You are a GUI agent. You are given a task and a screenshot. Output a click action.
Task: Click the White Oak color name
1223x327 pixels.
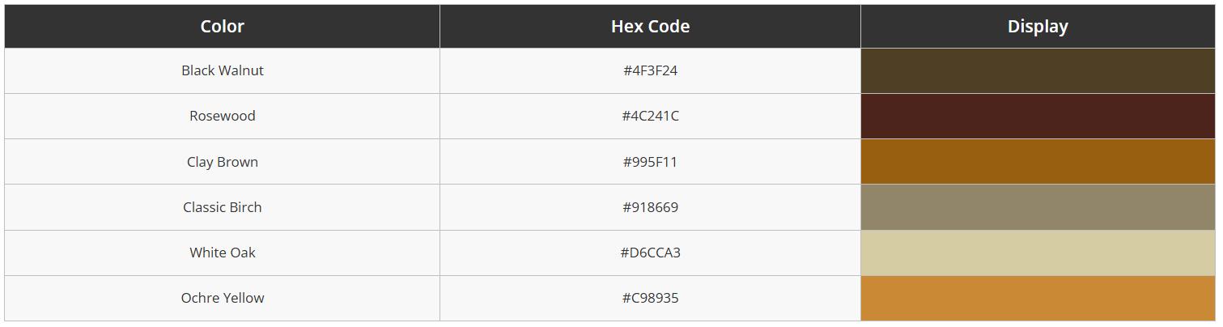pos(223,253)
